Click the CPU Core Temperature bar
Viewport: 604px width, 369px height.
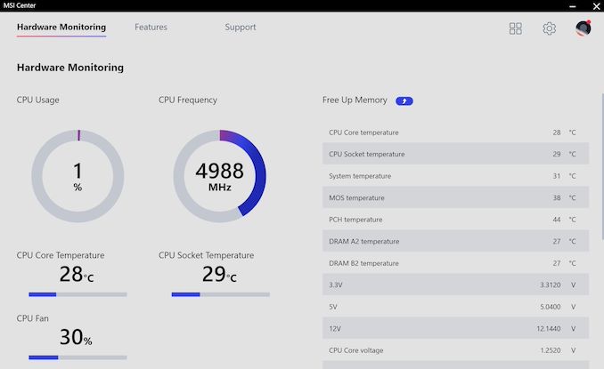click(x=78, y=294)
